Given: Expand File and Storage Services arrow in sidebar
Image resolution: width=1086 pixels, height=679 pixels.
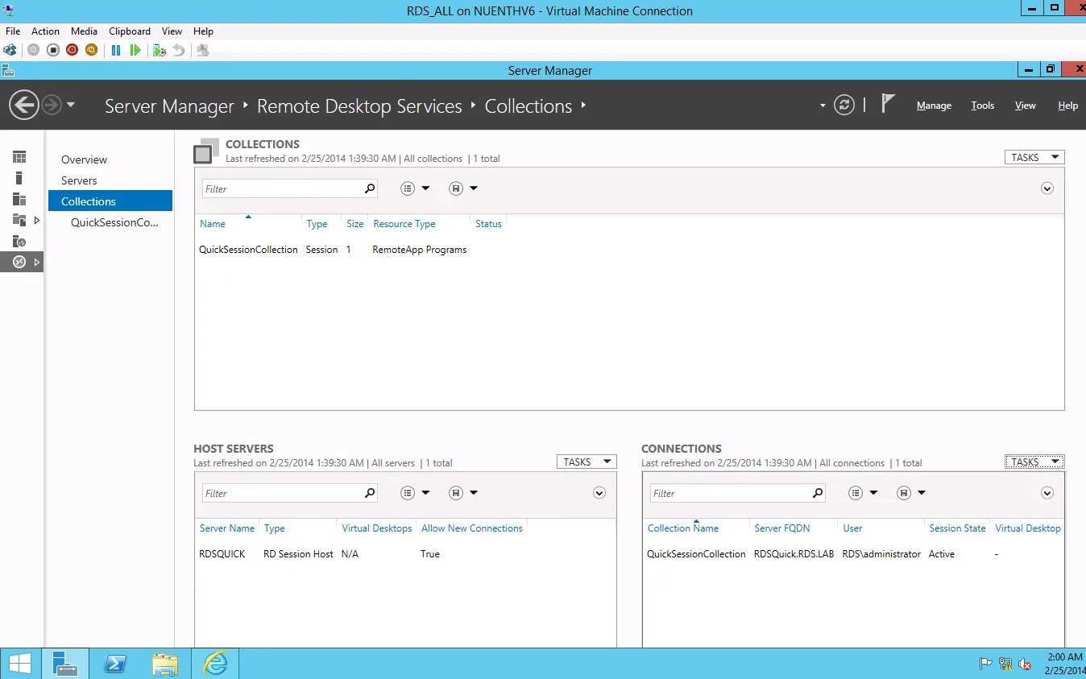Looking at the screenshot, I should pos(37,220).
